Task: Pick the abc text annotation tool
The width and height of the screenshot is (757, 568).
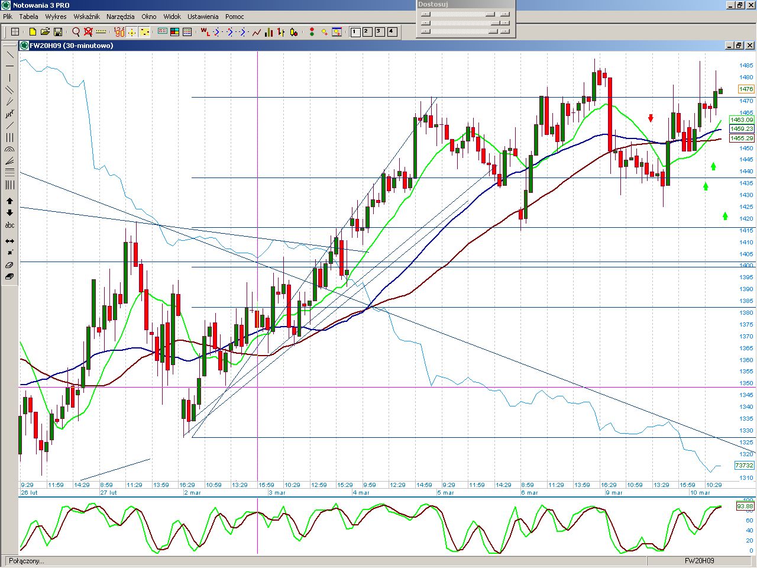Action: pyautogui.click(x=9, y=225)
